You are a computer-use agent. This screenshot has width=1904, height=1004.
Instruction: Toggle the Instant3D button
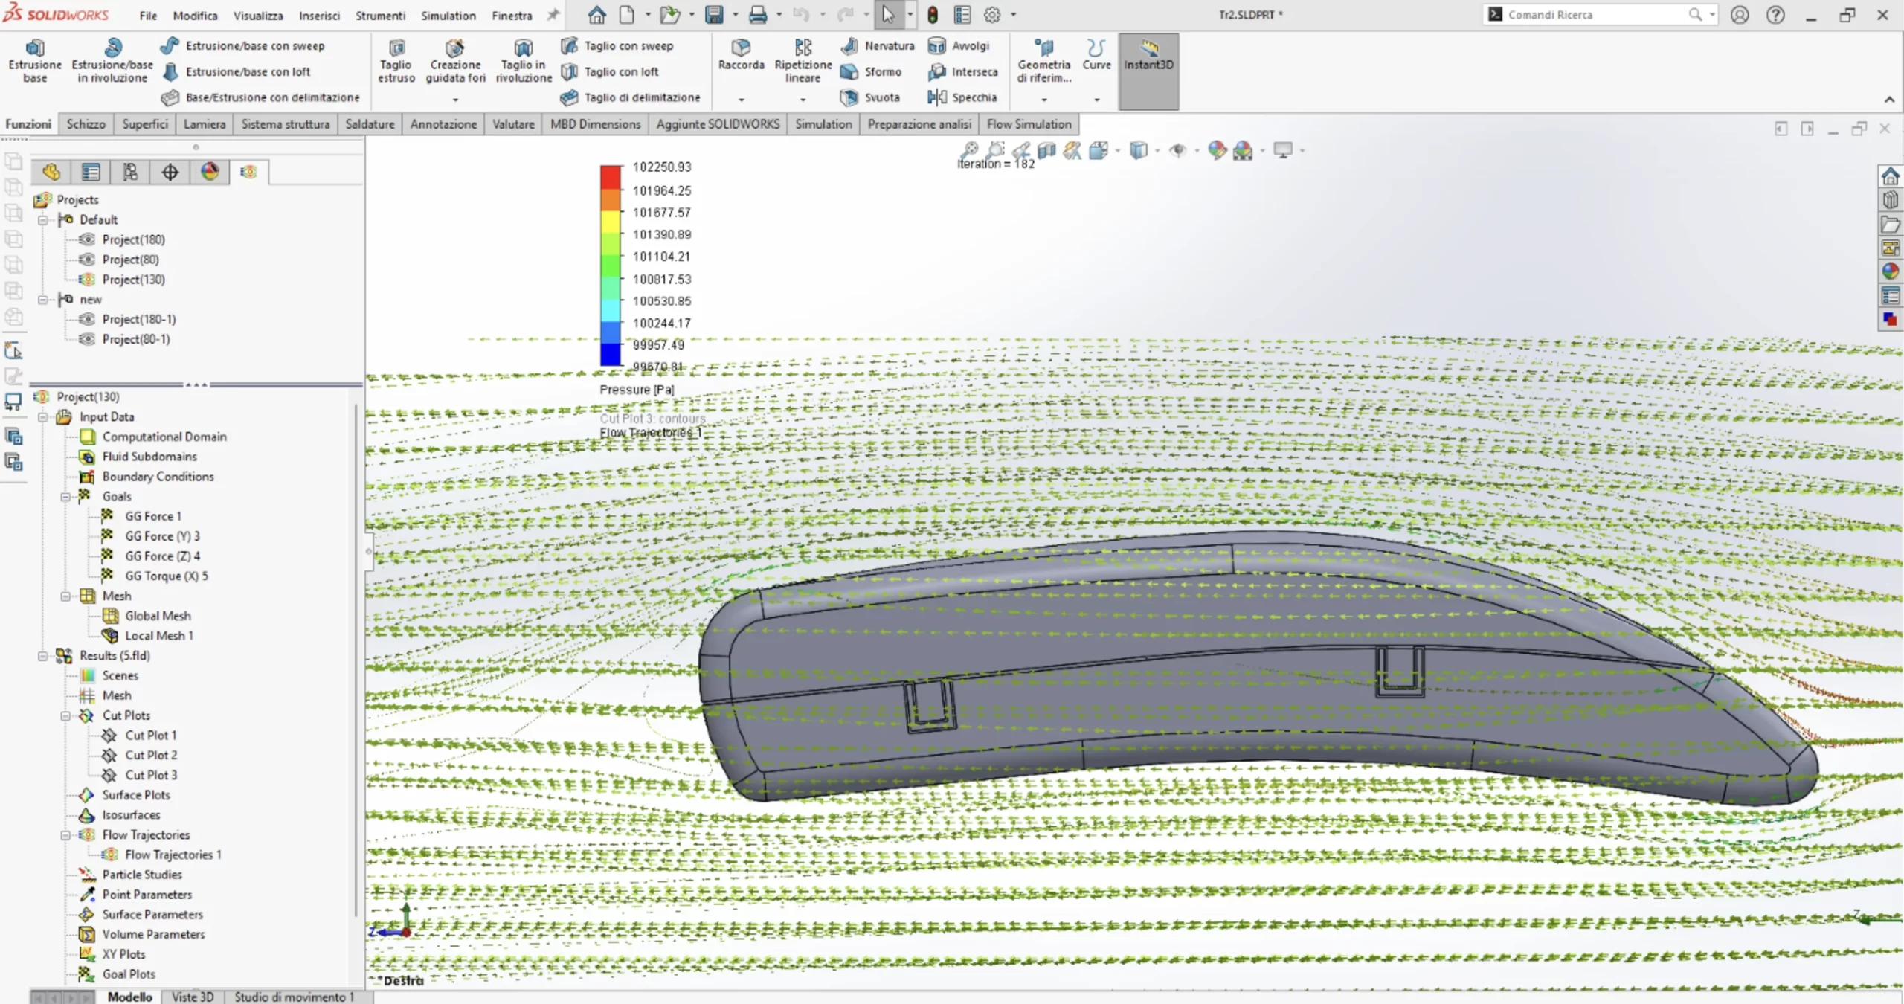click(x=1148, y=56)
